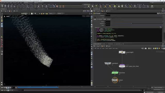Open network editor Add menu
This screenshot has height=93, width=165.
(95, 49)
